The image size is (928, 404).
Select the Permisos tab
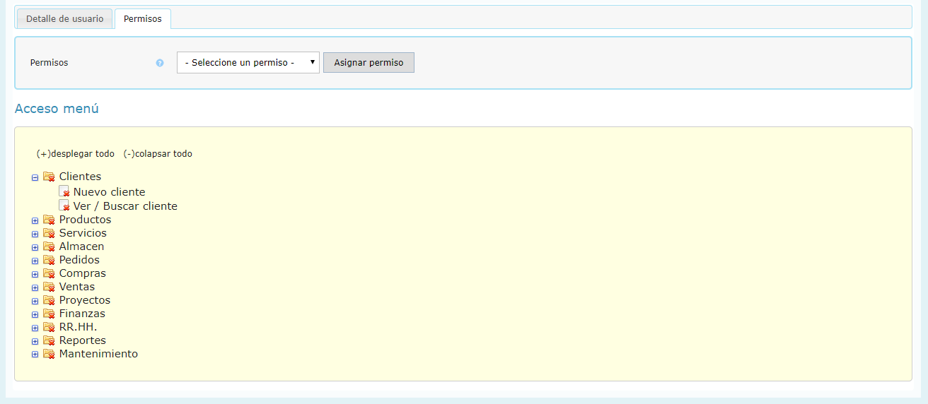pos(142,19)
